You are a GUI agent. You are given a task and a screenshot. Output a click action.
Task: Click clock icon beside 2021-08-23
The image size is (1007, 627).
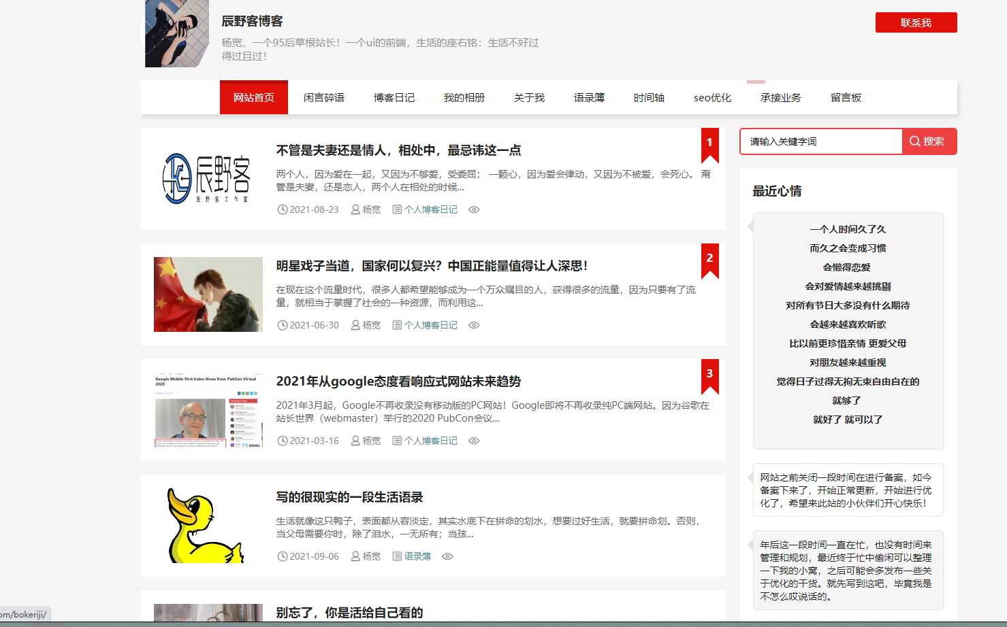(x=283, y=209)
